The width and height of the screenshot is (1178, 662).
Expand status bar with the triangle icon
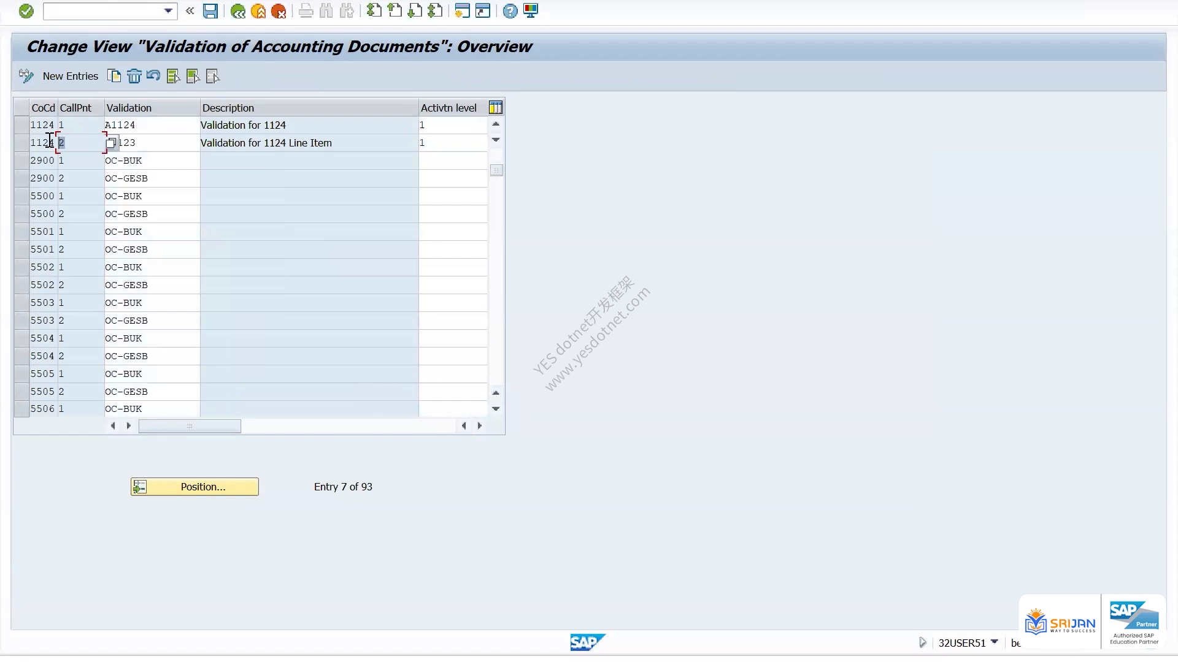tap(923, 642)
